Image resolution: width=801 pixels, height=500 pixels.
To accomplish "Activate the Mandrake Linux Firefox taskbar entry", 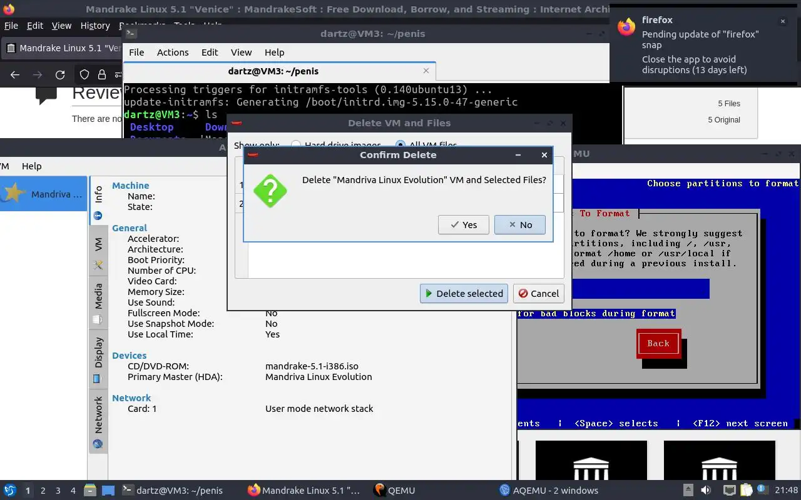I will pos(304,491).
